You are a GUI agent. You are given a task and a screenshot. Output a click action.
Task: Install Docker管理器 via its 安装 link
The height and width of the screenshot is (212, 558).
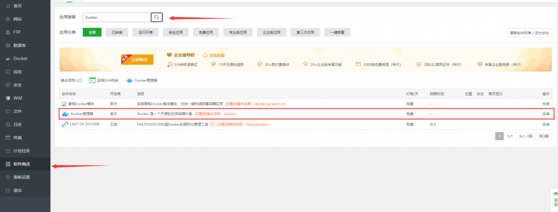tap(546, 114)
